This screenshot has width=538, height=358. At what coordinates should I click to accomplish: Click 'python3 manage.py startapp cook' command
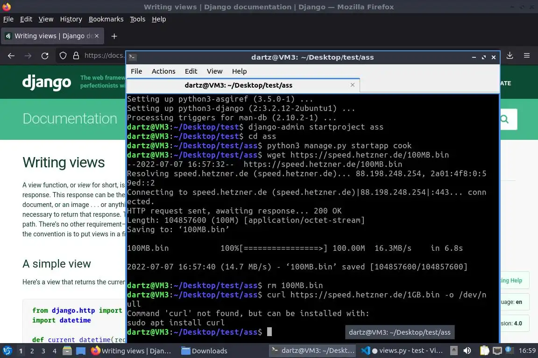point(339,145)
